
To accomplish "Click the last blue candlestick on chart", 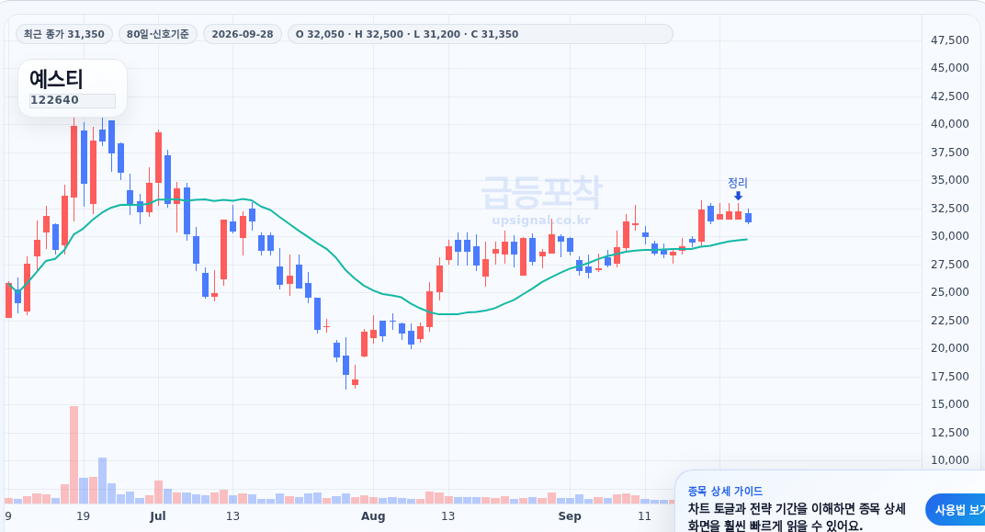I will coord(748,217).
